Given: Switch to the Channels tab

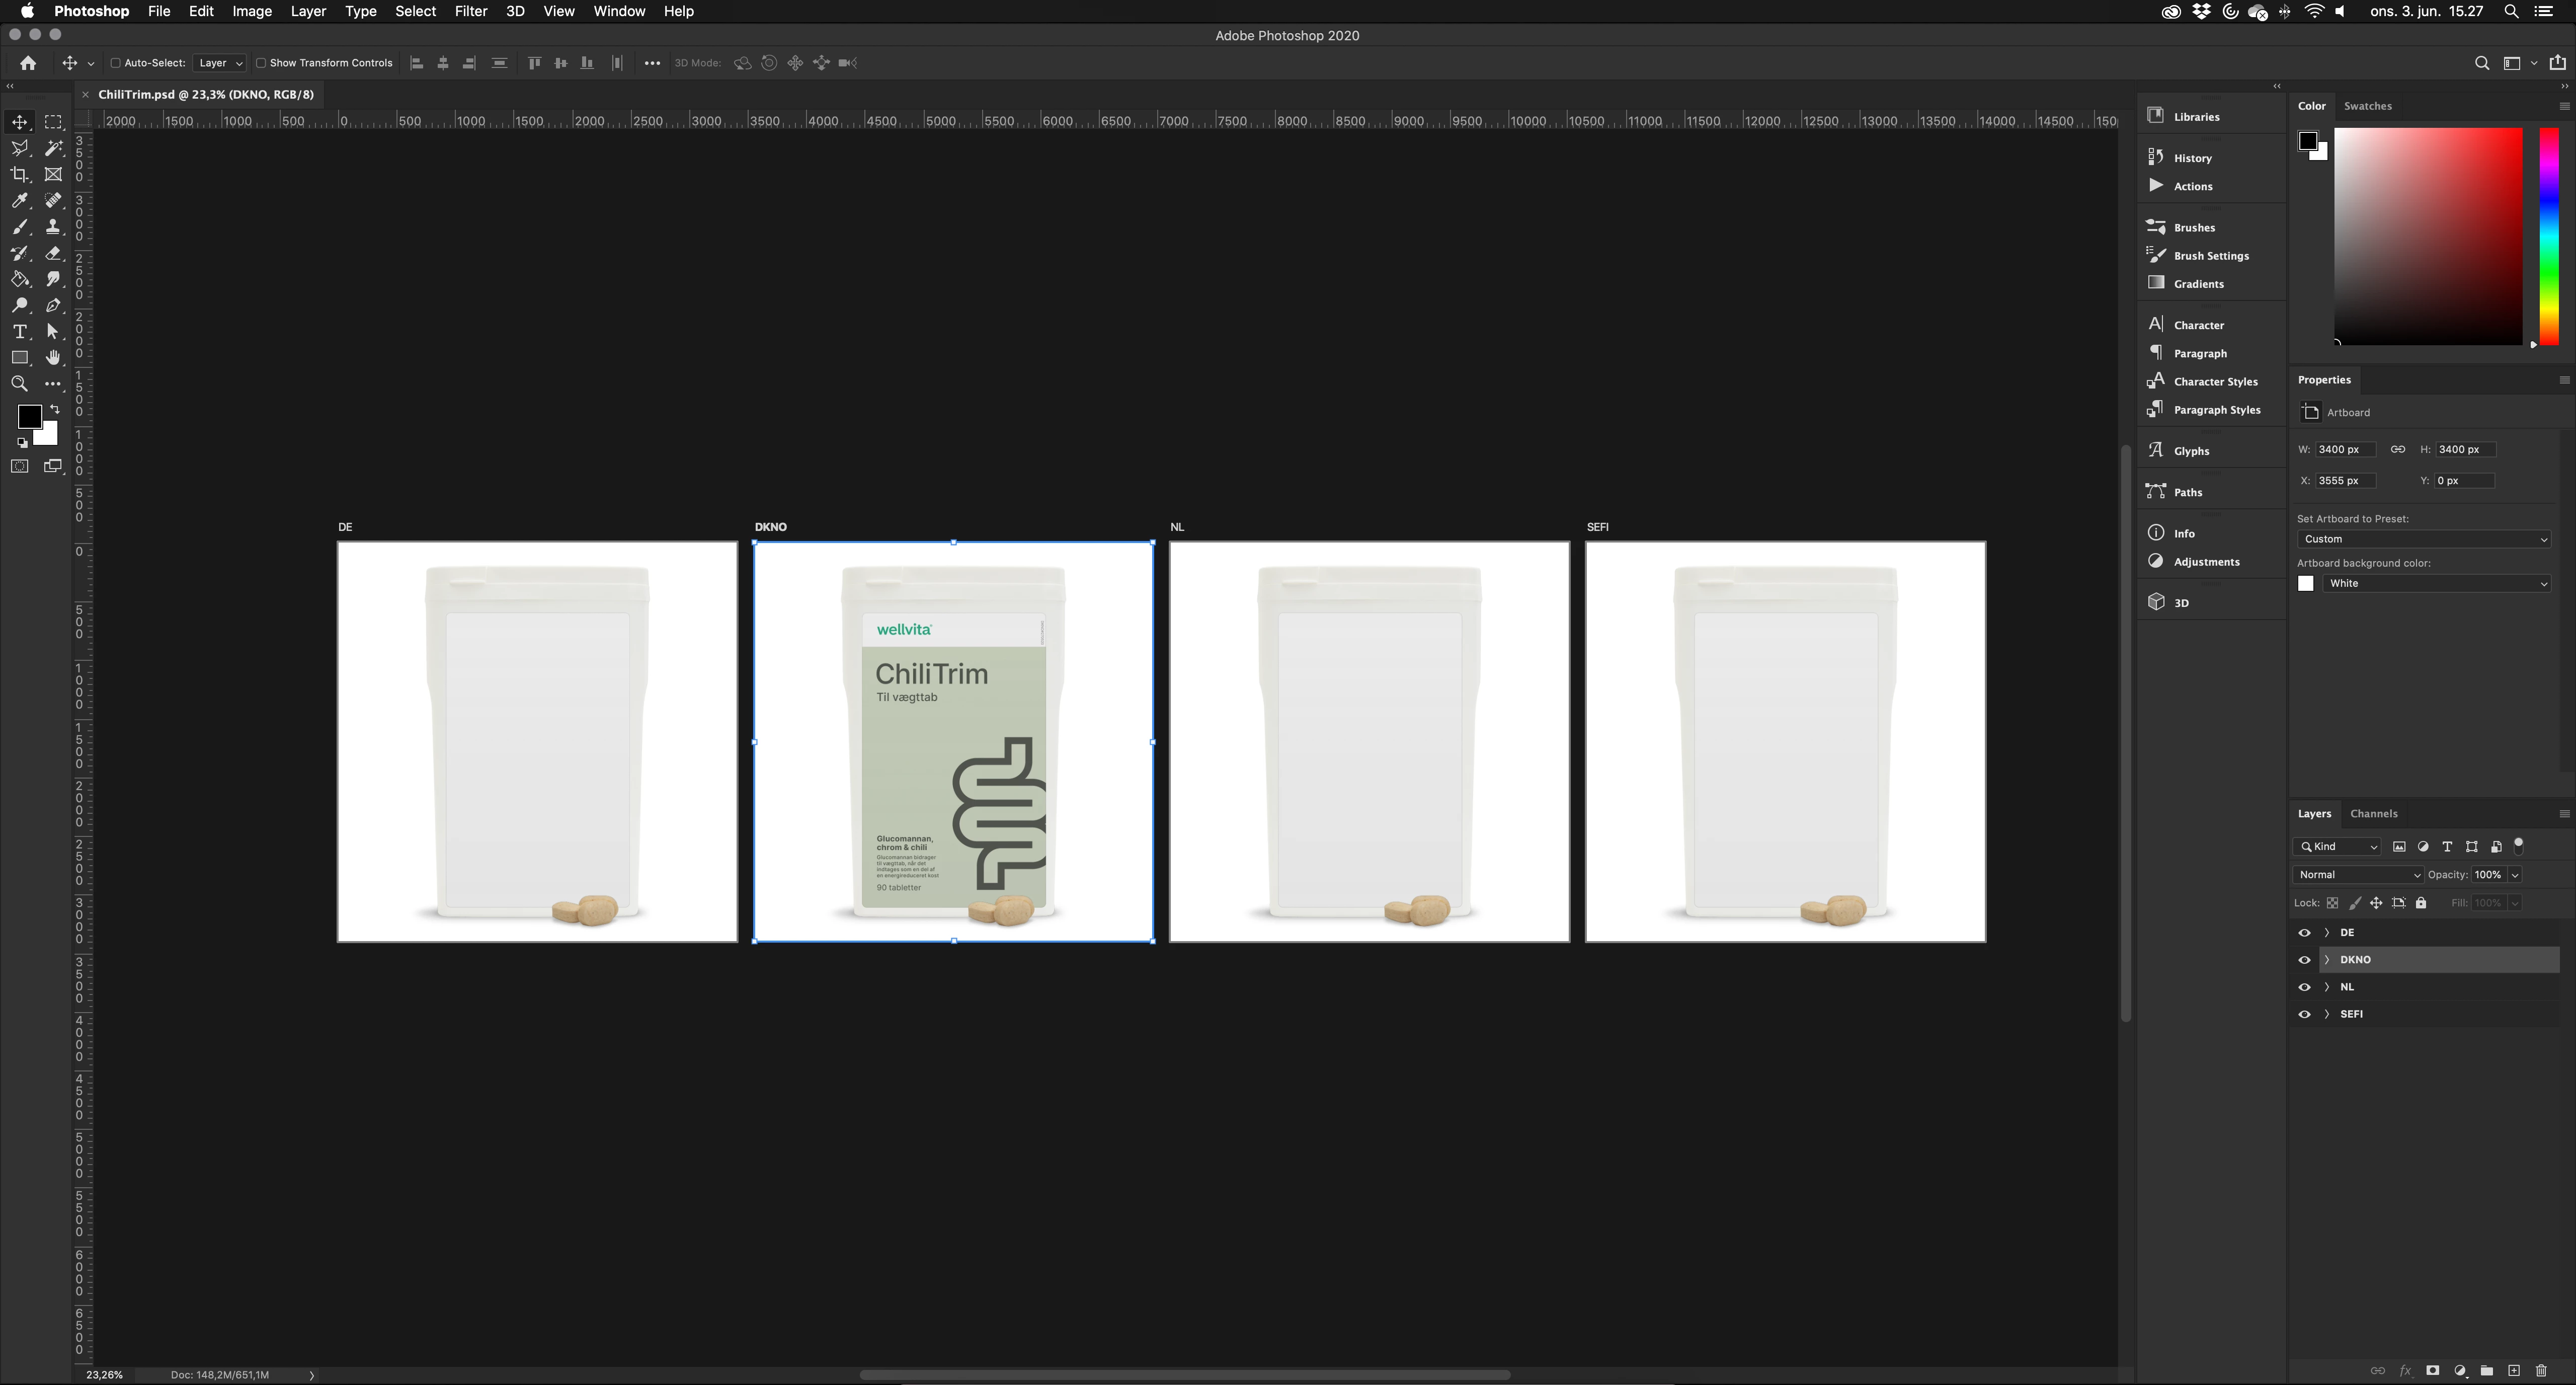Looking at the screenshot, I should (2373, 813).
